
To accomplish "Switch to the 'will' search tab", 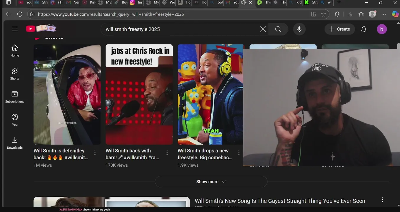I will 326,2.
